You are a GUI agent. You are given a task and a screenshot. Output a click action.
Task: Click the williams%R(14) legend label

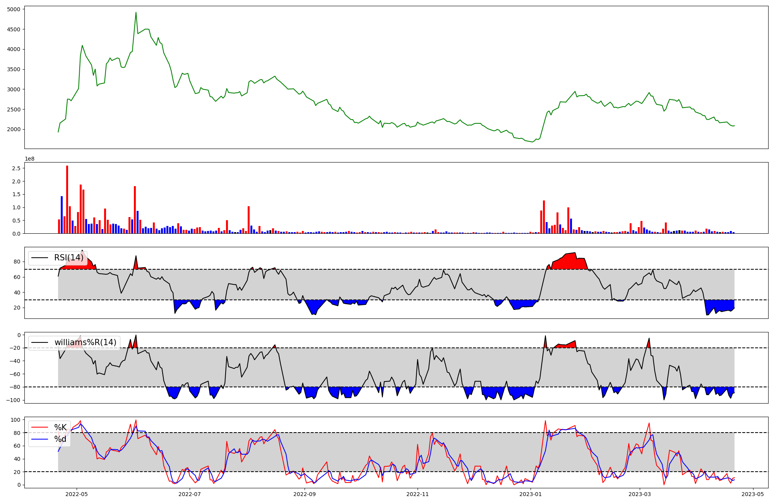coord(85,342)
